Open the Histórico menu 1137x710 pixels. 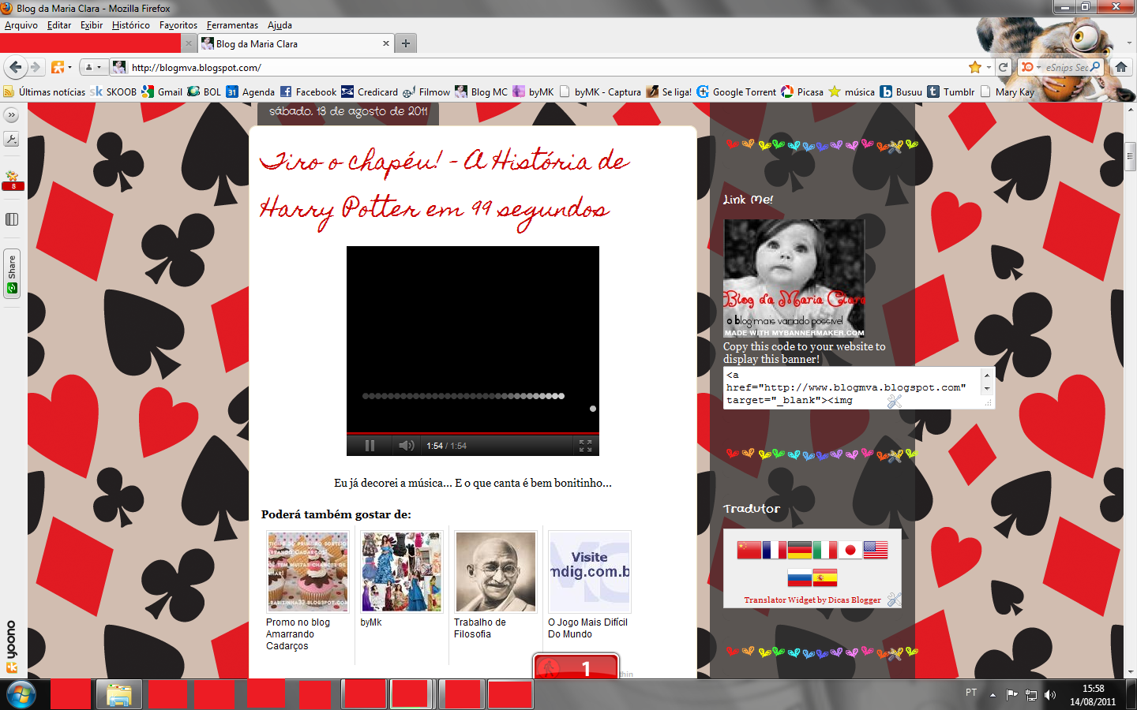131,25
